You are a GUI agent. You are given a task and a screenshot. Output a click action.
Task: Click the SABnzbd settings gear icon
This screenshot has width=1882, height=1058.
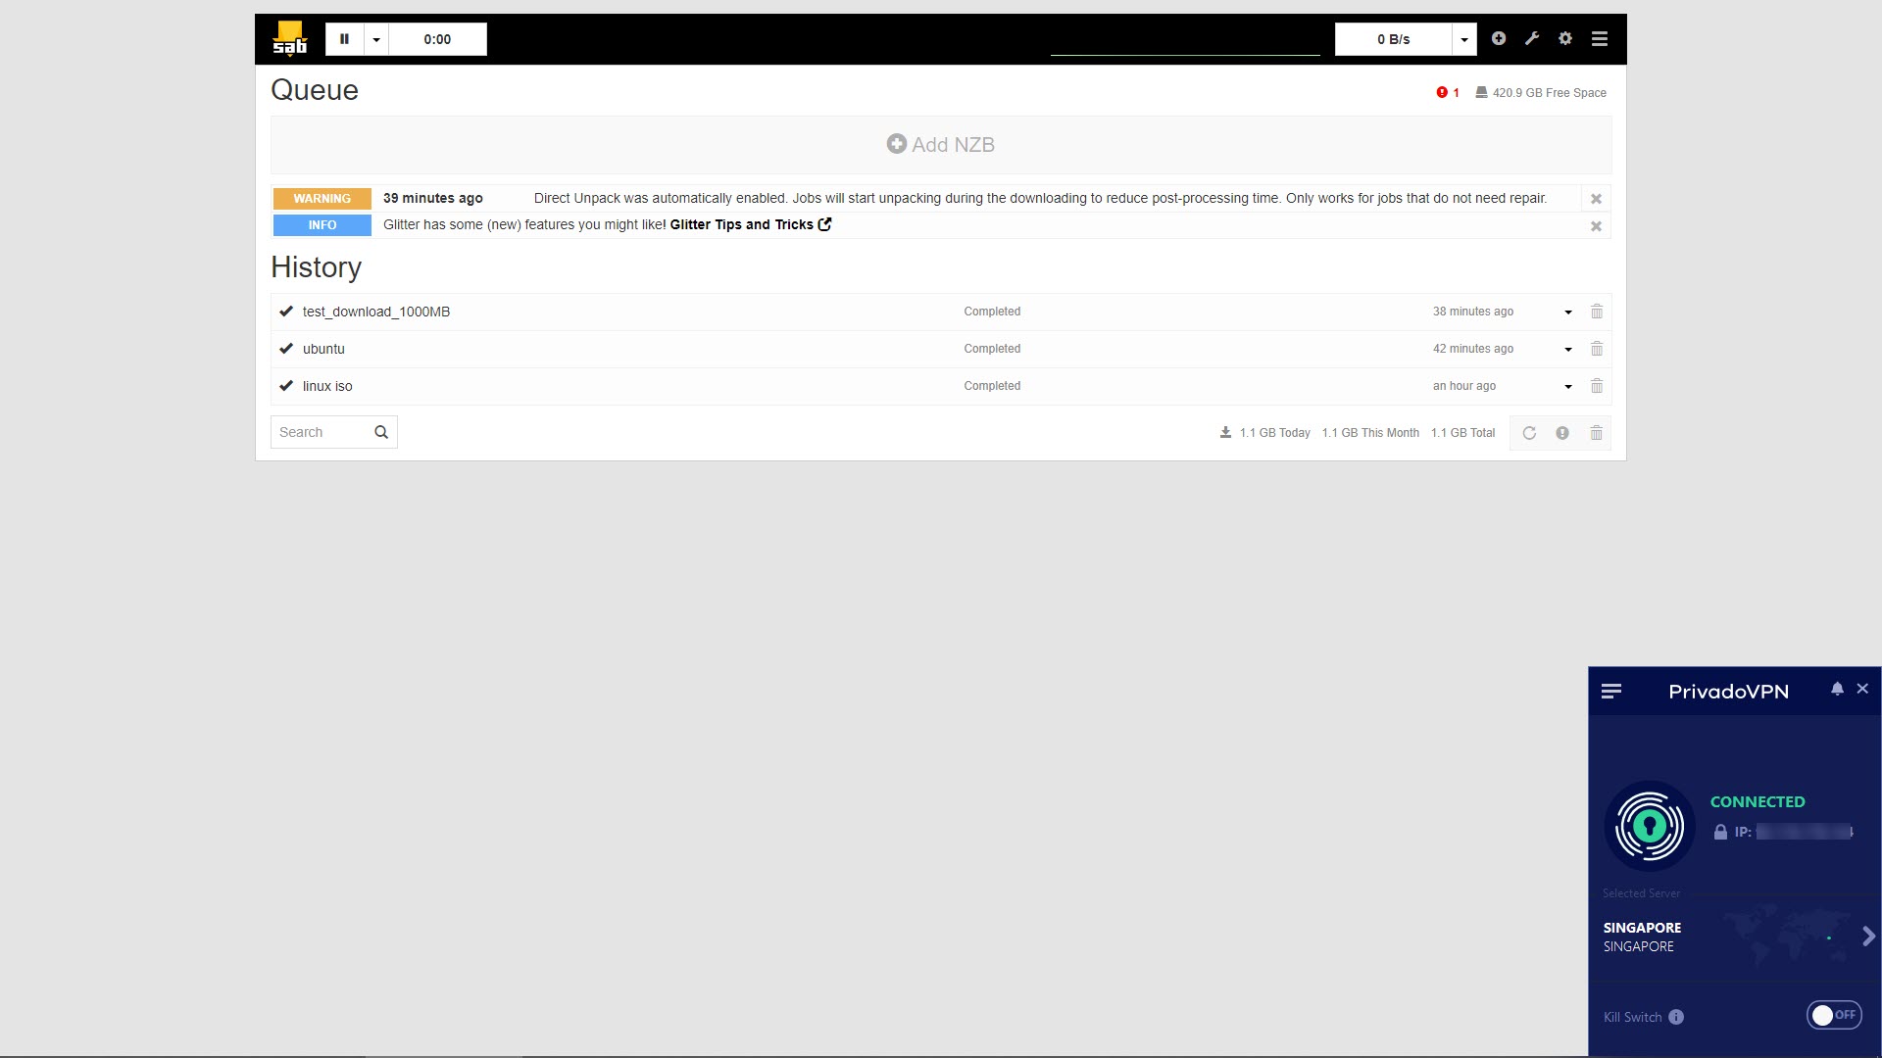(1566, 39)
